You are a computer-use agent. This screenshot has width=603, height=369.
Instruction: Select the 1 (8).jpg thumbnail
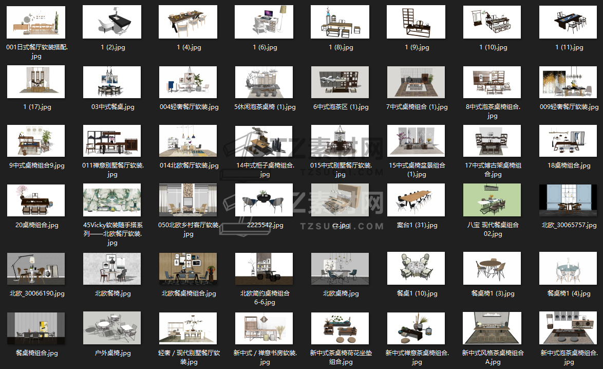click(340, 22)
